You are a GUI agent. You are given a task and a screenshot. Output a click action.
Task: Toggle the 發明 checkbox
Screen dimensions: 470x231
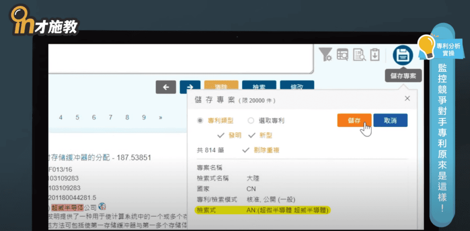tap(221, 135)
